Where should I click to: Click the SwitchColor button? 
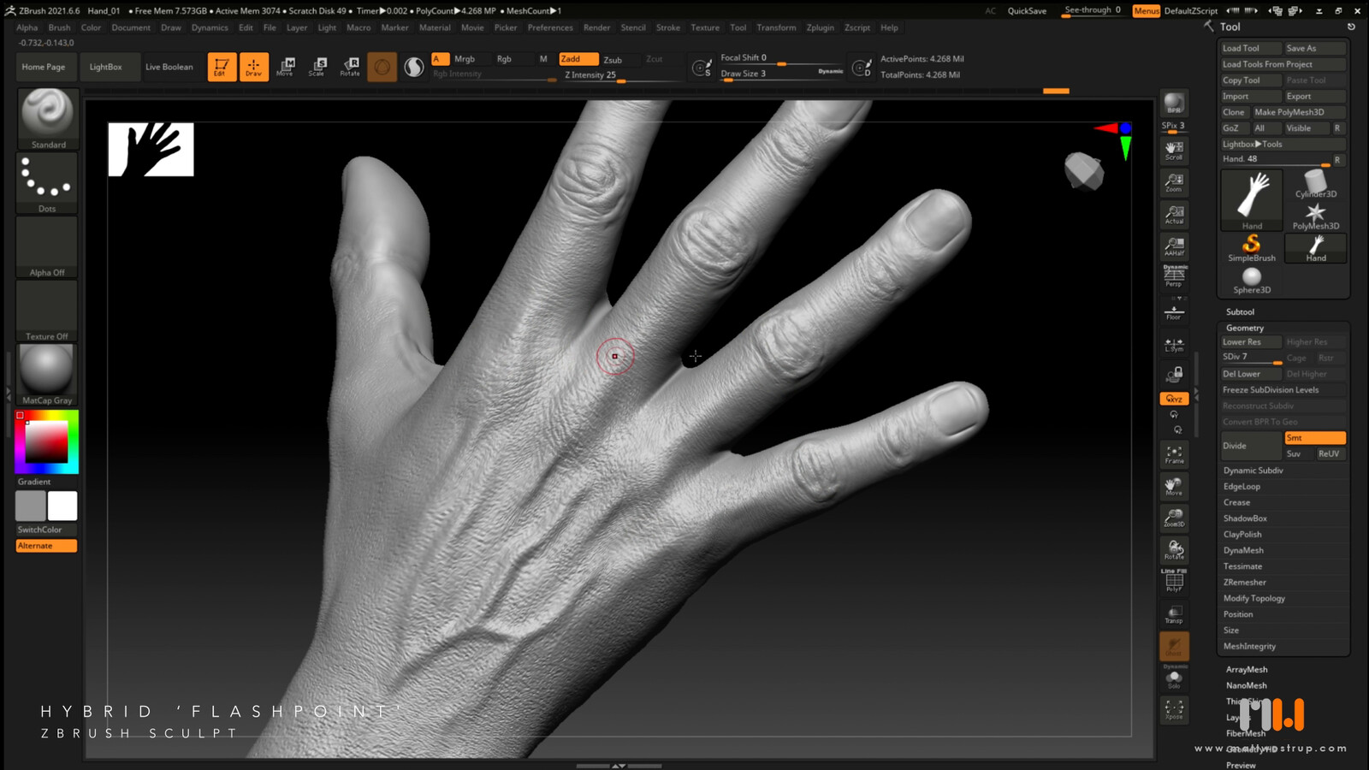46,530
